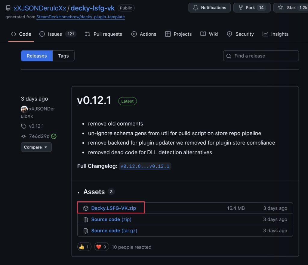Switch to the Tags view
308x265 pixels.
(63, 56)
